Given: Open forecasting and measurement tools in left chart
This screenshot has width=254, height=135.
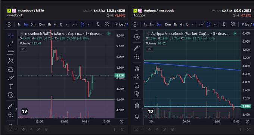Looking at the screenshot, I should tap(11, 69).
